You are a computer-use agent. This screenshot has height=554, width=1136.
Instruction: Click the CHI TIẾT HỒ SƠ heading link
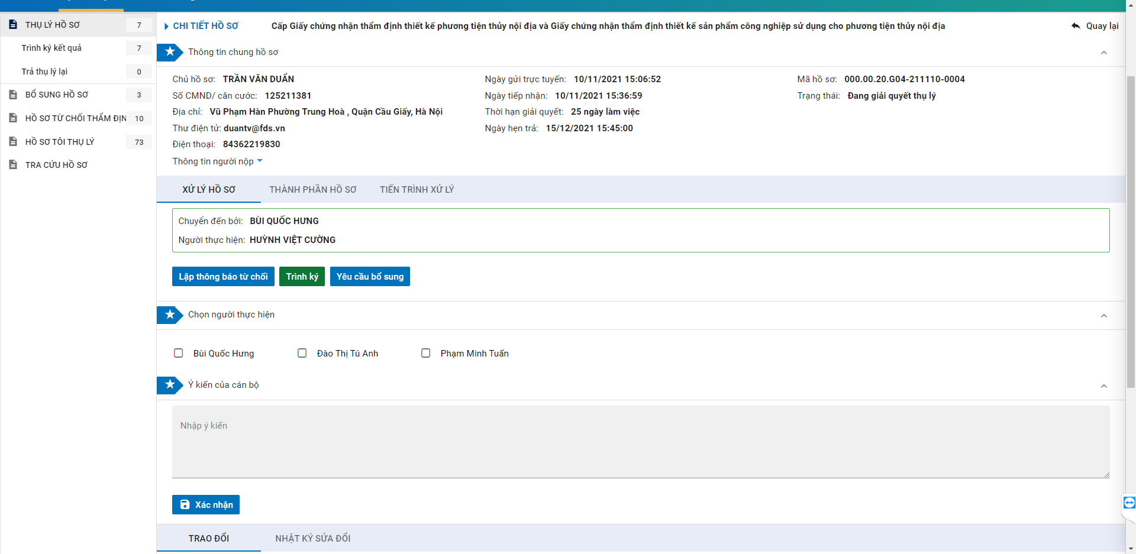pos(205,26)
